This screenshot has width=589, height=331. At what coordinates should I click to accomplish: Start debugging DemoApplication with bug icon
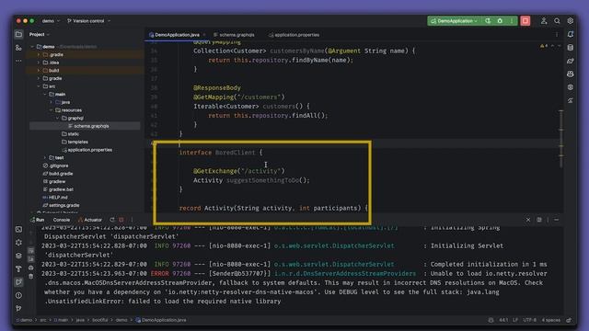[500, 21]
